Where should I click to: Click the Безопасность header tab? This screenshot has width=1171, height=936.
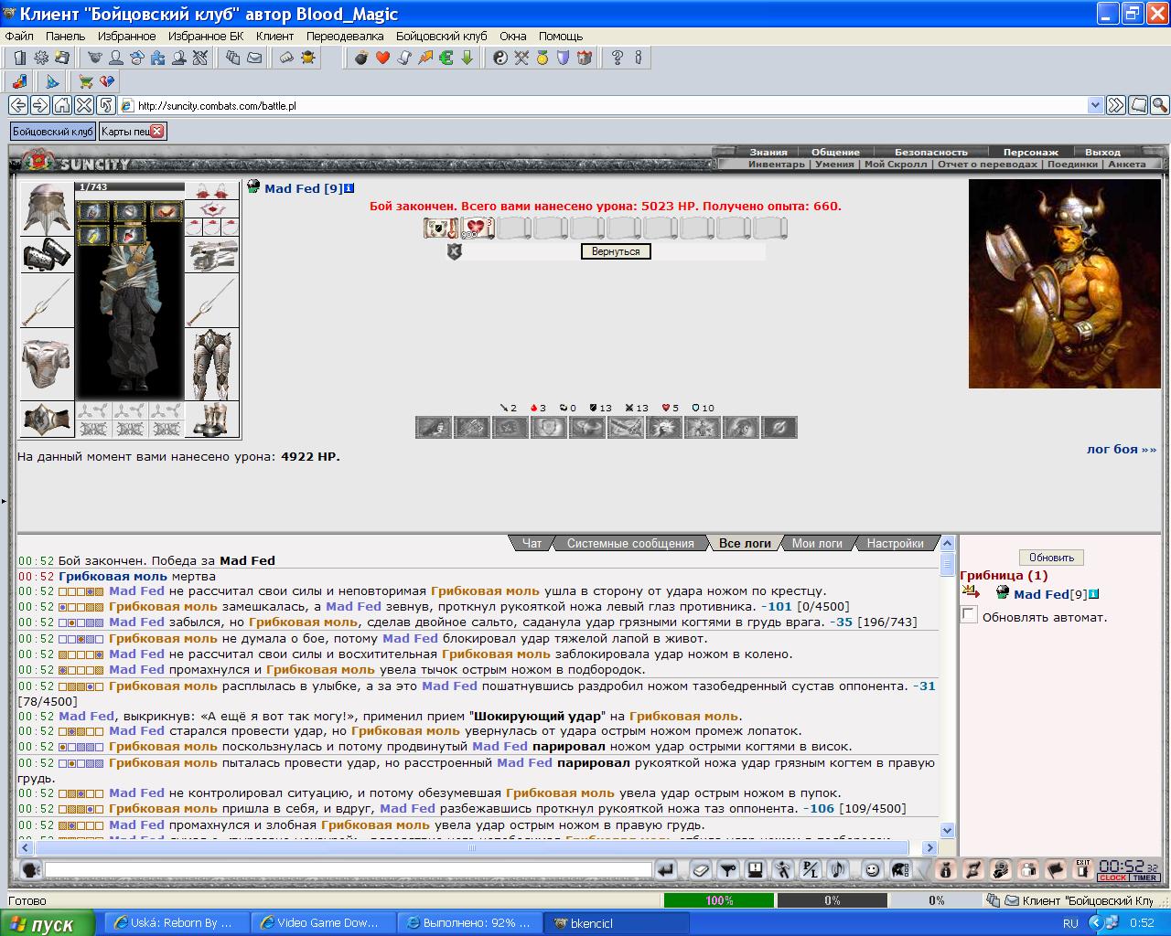coord(930,152)
